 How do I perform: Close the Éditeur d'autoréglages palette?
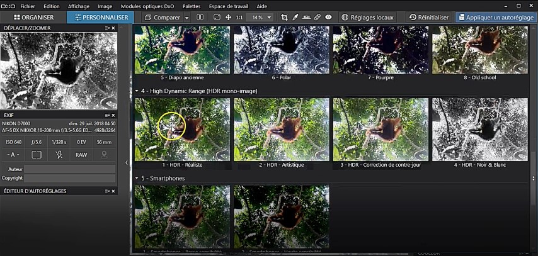(113, 191)
